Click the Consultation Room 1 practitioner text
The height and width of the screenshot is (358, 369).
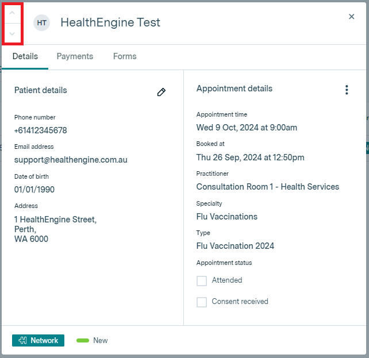pyautogui.click(x=267, y=187)
